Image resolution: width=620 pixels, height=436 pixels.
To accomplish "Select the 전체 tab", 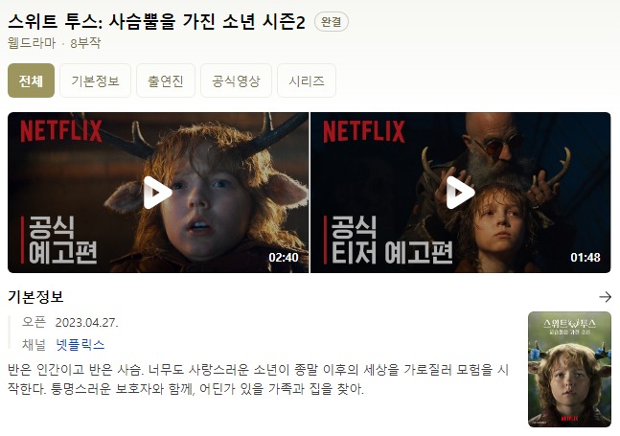I will pyautogui.click(x=32, y=80).
